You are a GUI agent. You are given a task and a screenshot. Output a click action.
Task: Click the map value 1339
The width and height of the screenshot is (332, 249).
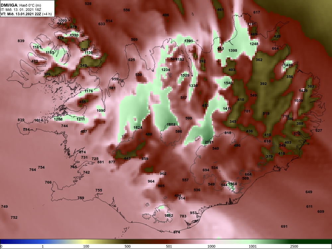(x=193, y=86)
